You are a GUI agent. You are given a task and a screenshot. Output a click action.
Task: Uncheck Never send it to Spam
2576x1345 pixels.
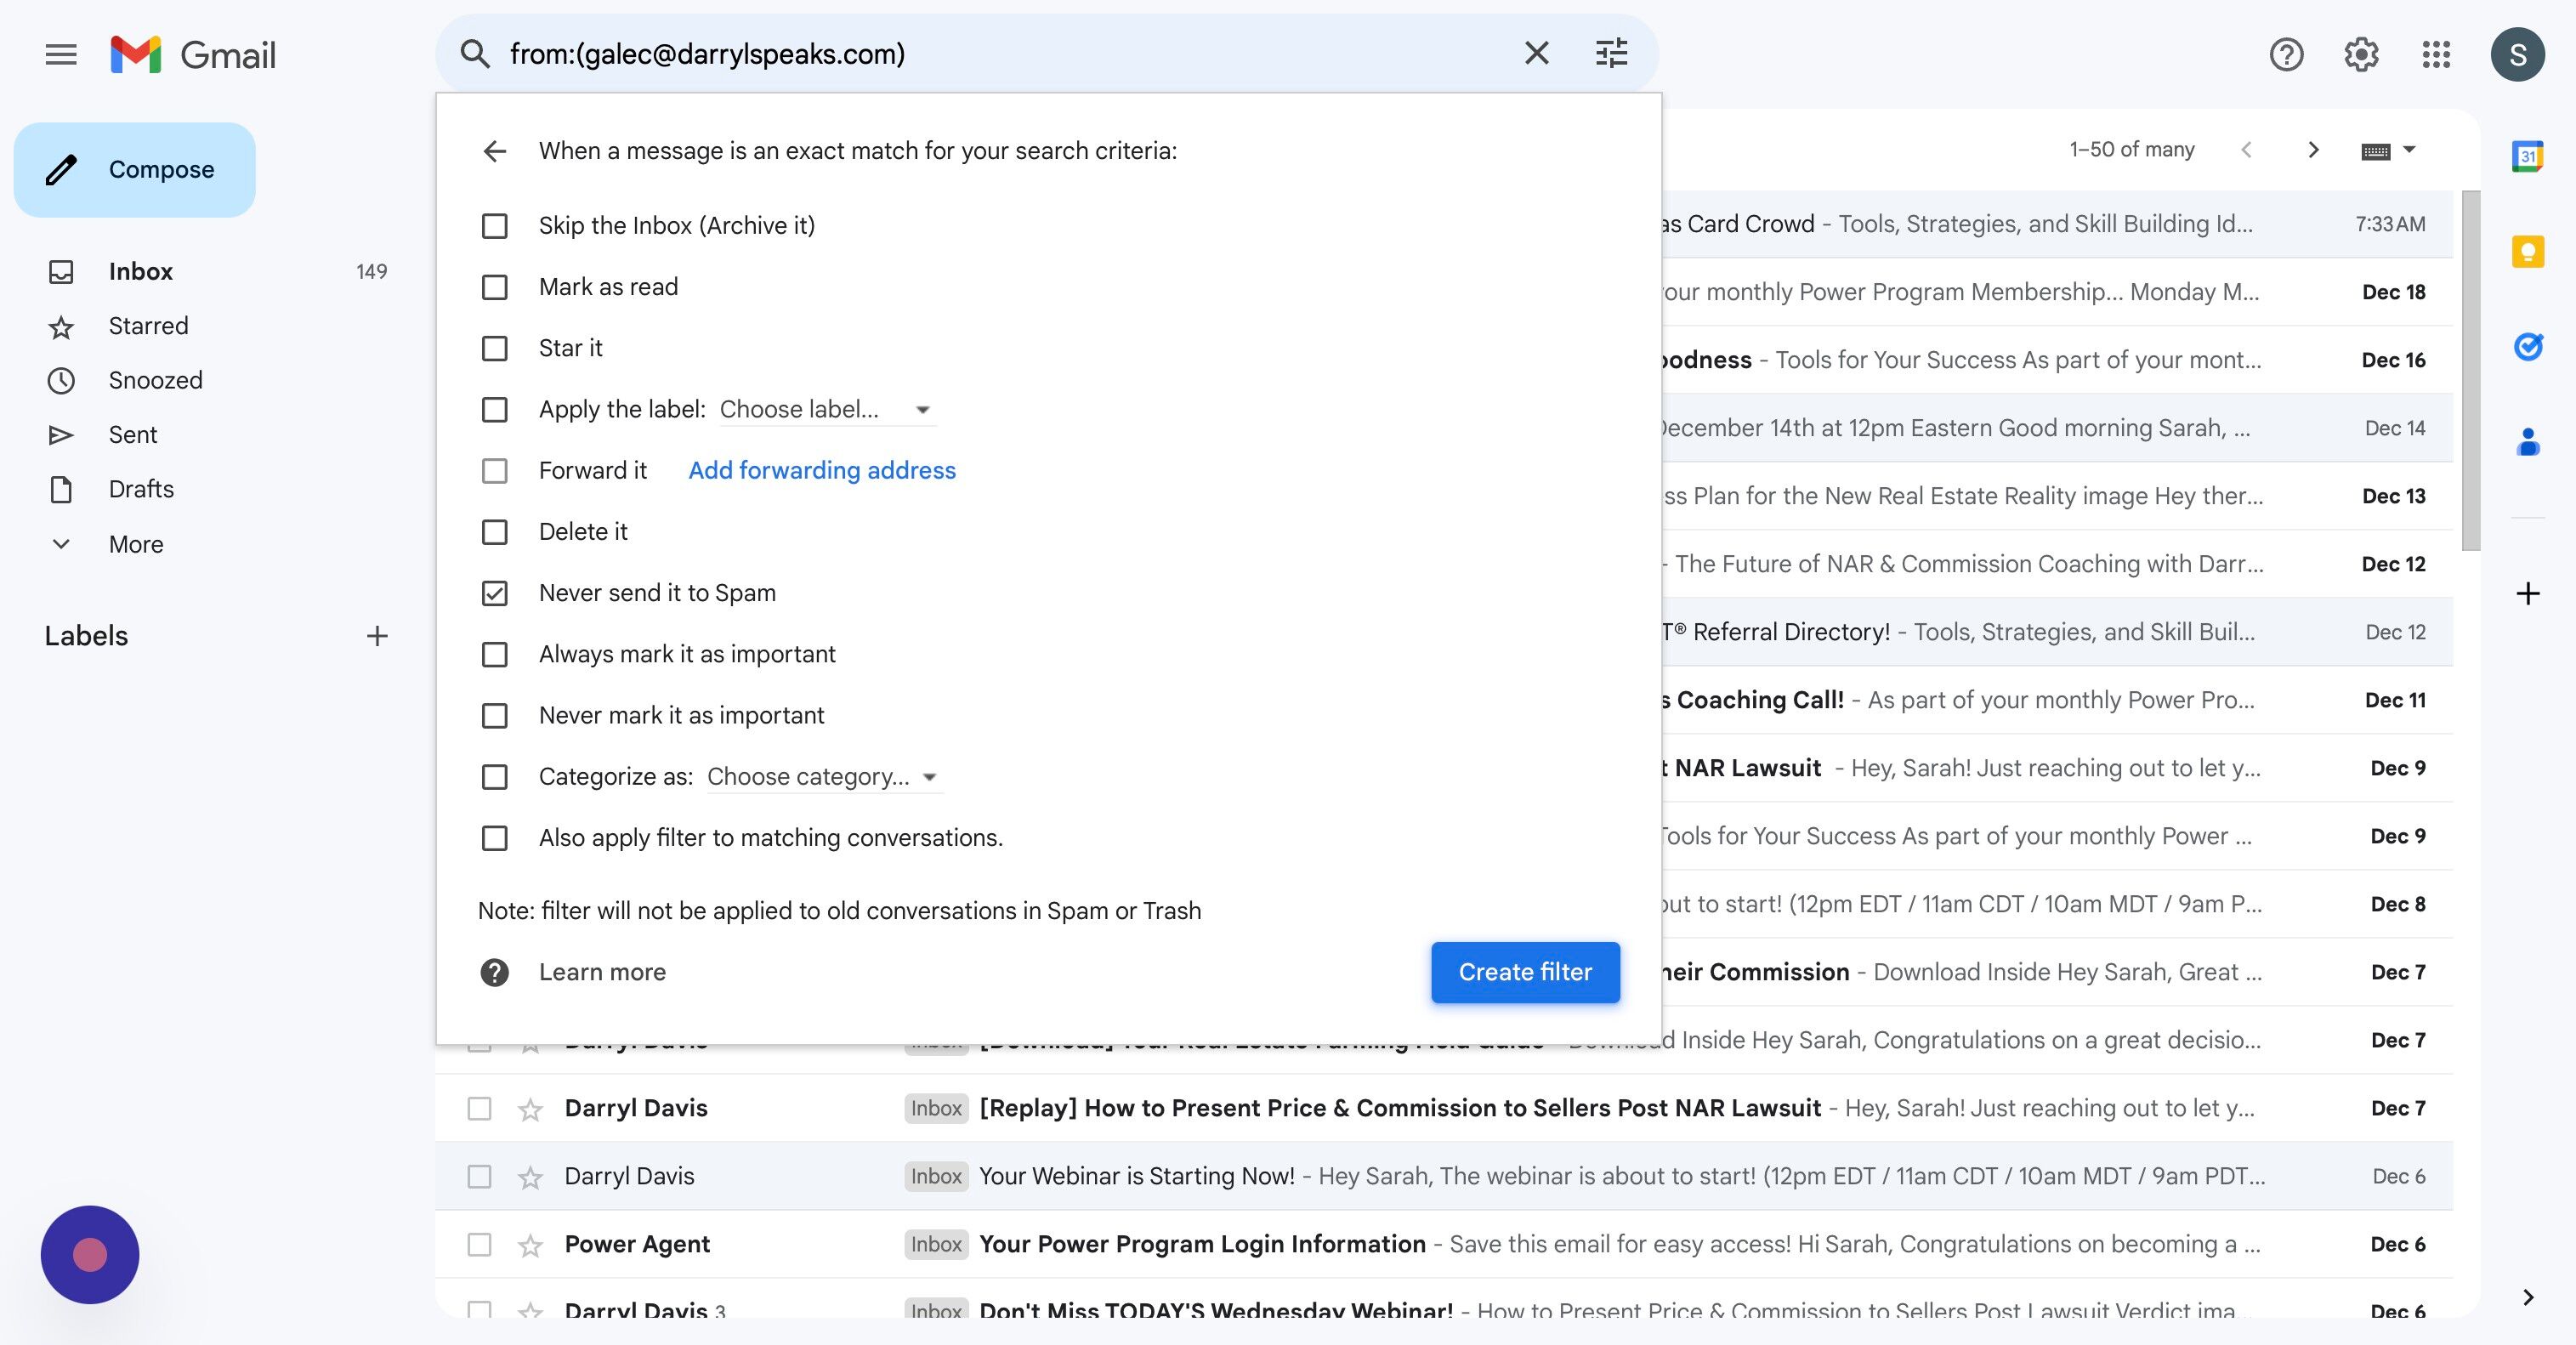click(x=494, y=593)
